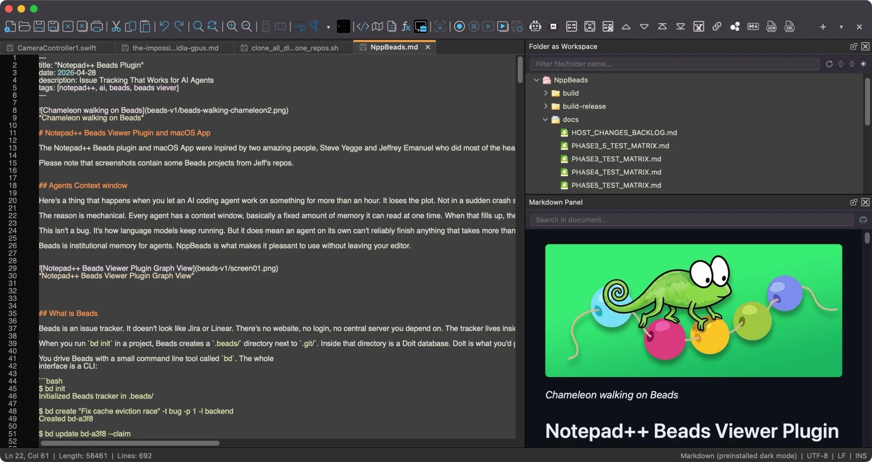The height and width of the screenshot is (462, 872).
Task: Click the Cut scissors icon
Action: tap(116, 27)
